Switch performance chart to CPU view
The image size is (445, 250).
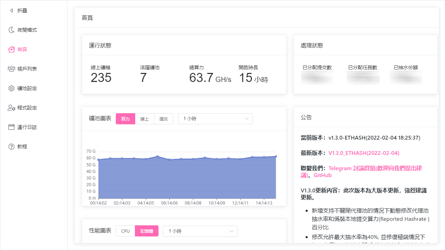point(126,231)
